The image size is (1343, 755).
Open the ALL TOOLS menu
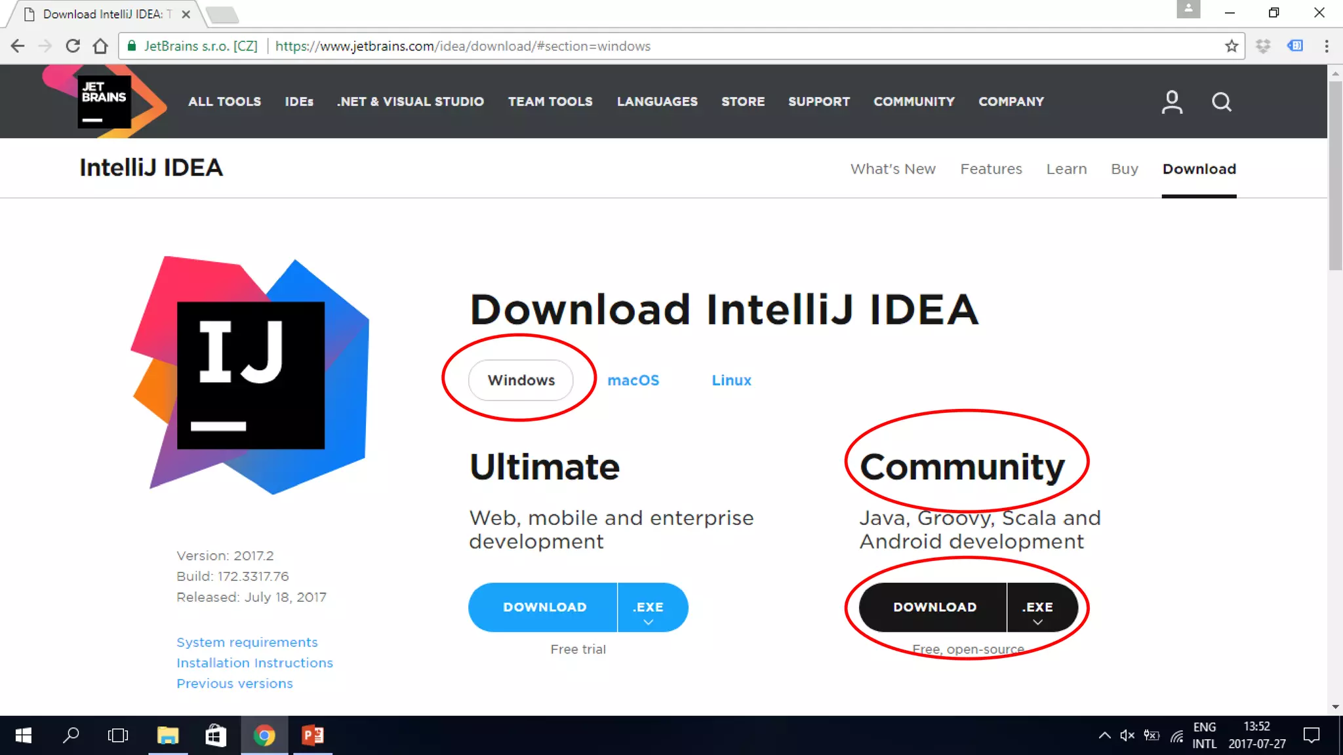224,102
